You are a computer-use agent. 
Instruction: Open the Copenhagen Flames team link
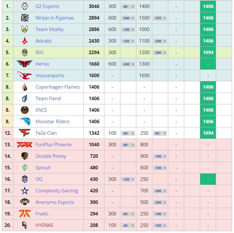(x=57, y=87)
